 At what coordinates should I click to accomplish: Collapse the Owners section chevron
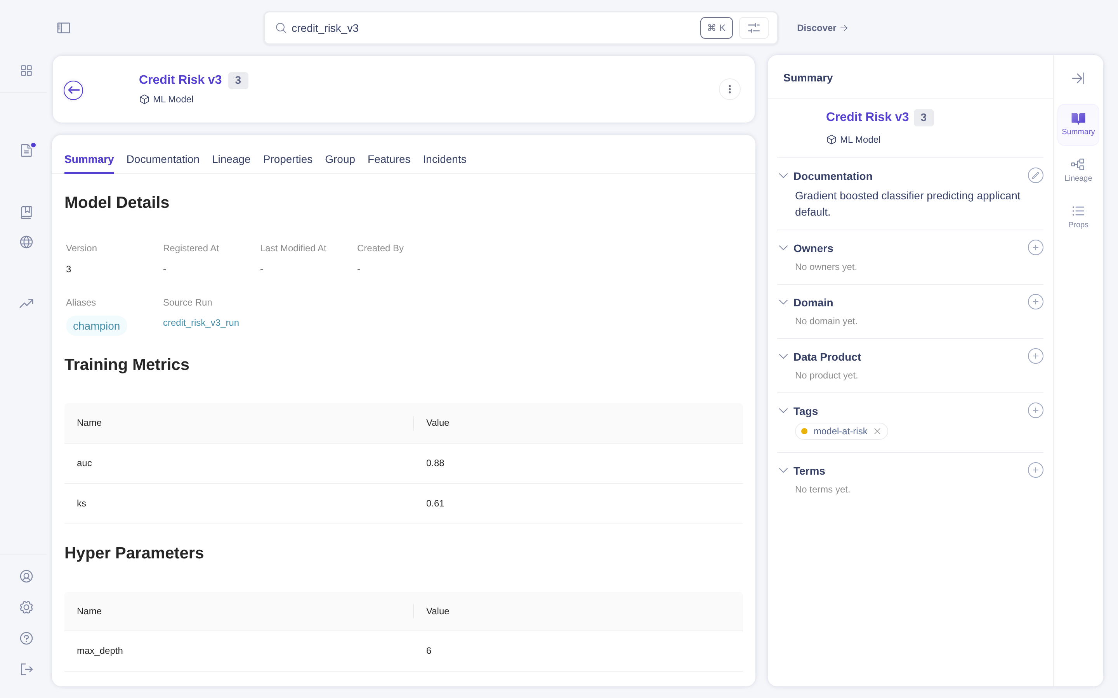click(x=783, y=248)
